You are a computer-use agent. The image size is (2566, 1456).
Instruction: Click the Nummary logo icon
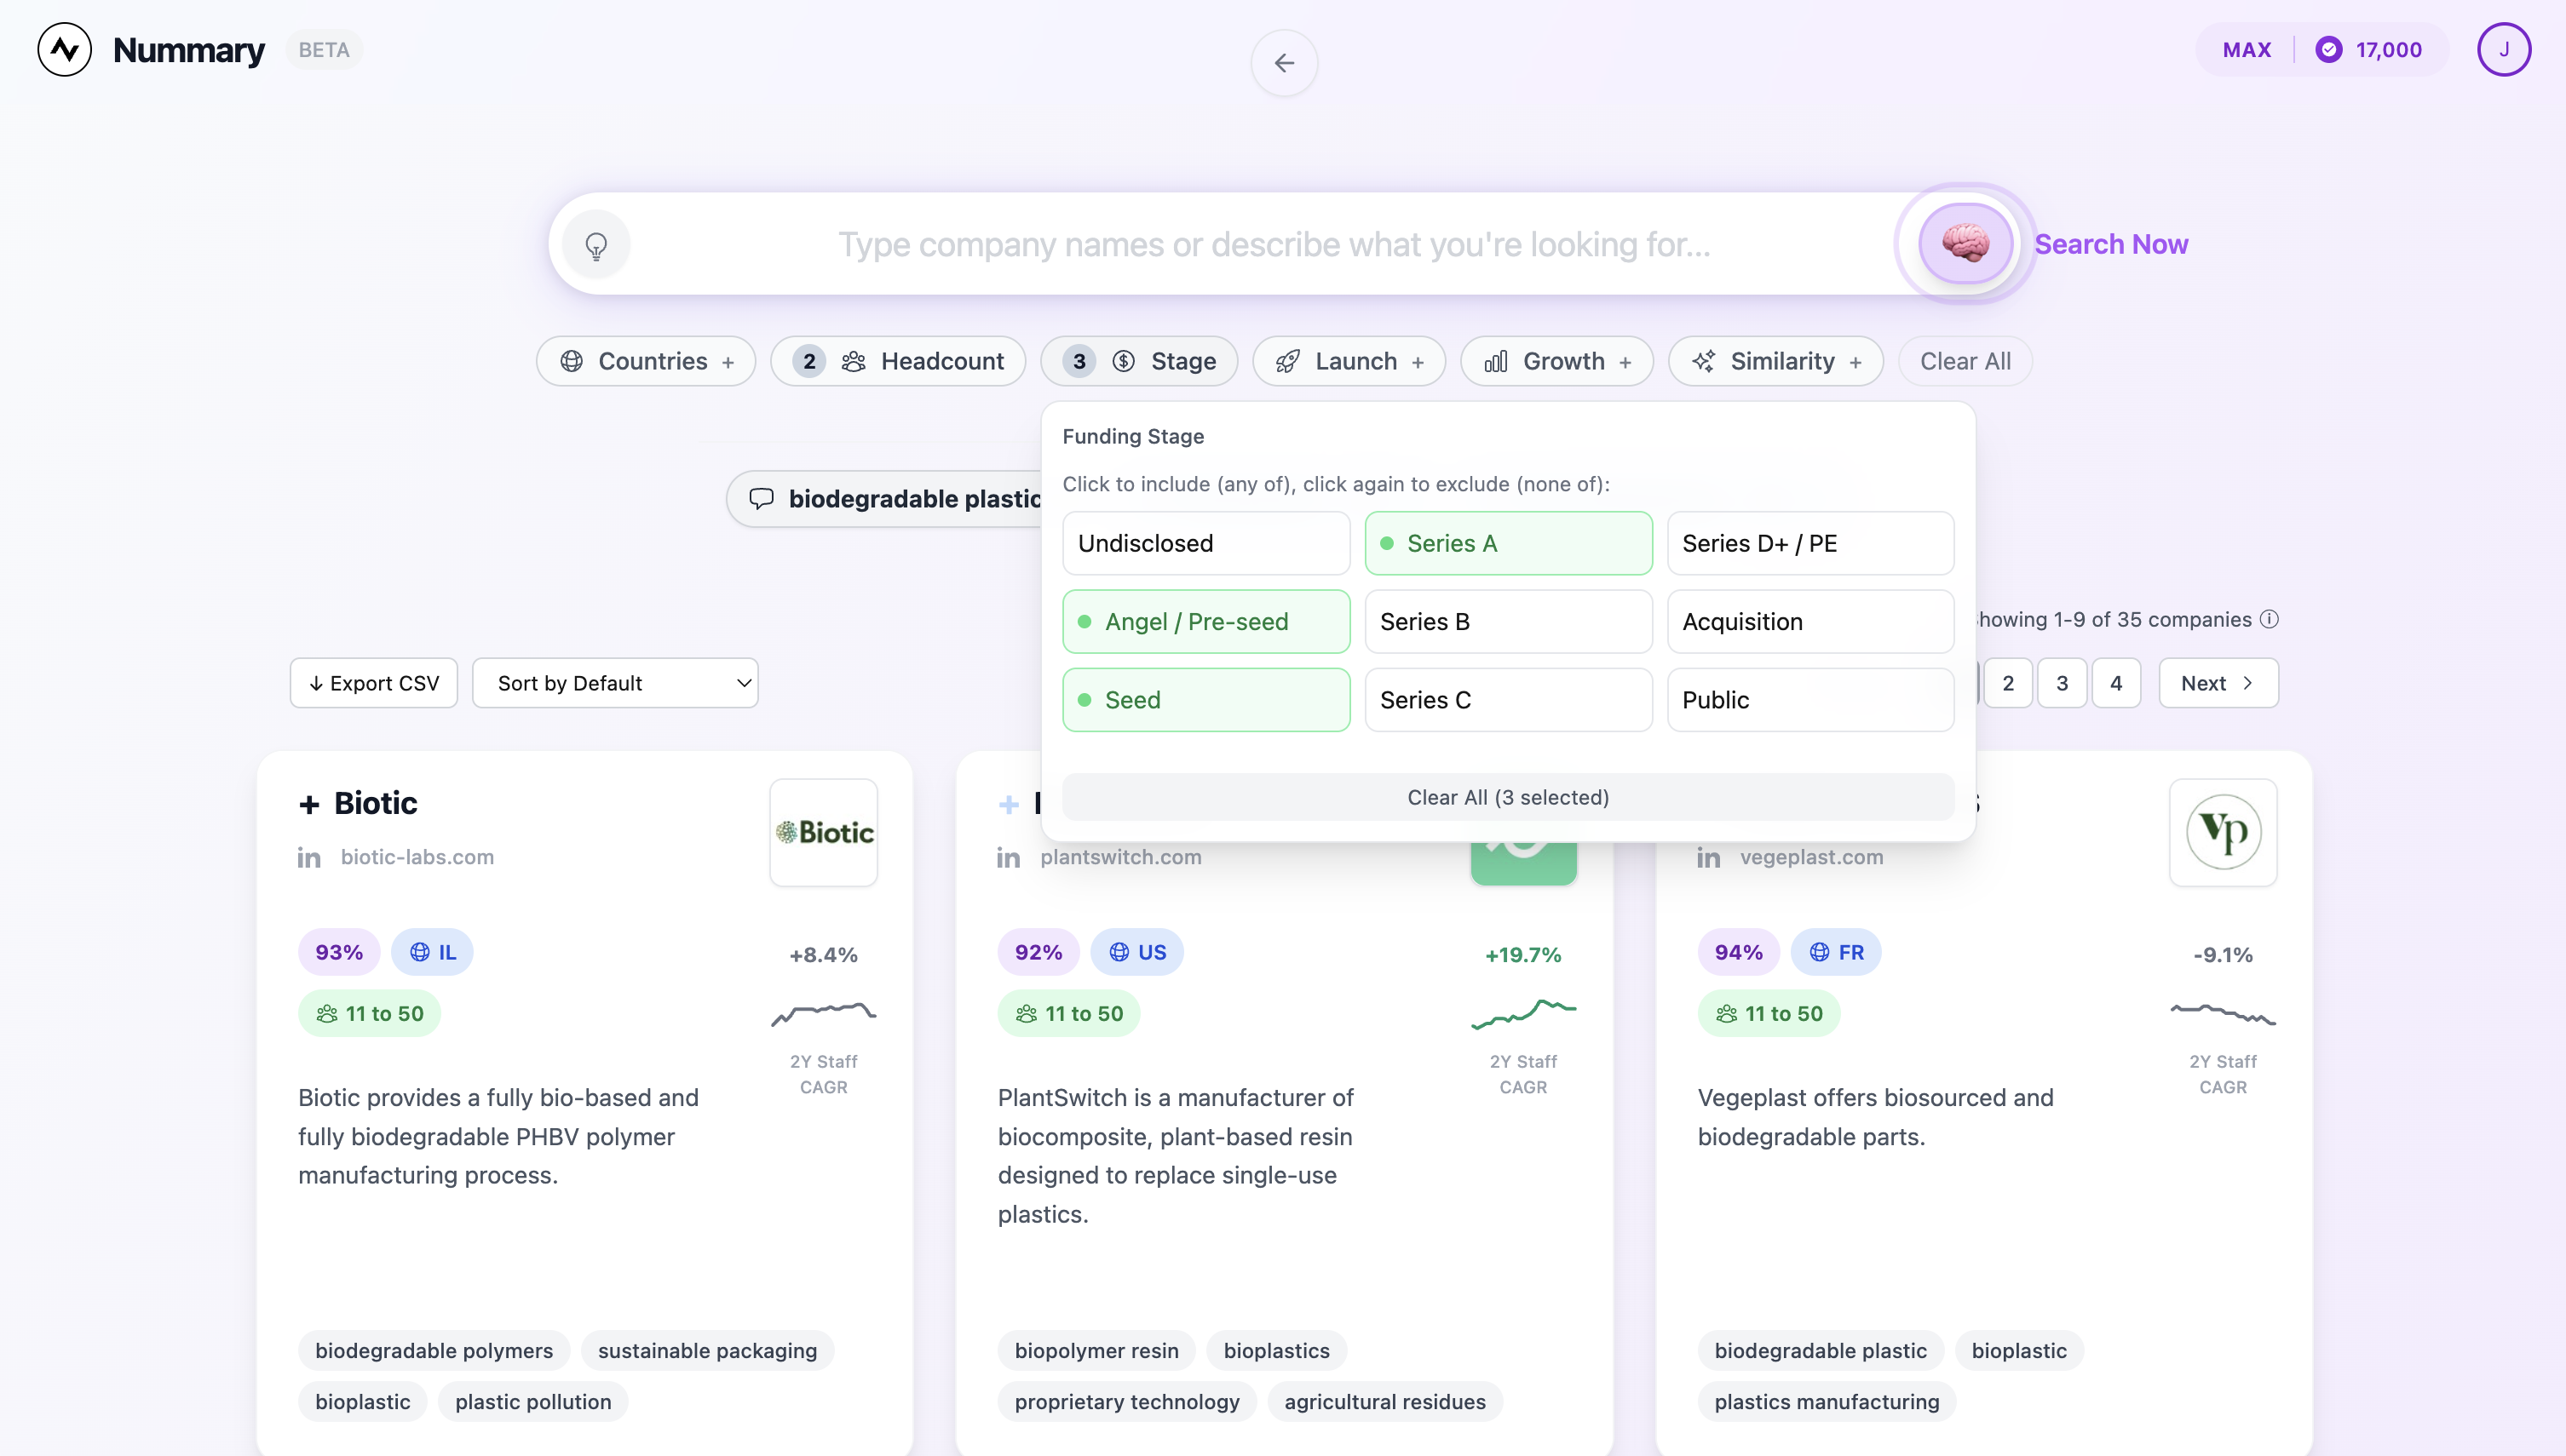pyautogui.click(x=64, y=49)
